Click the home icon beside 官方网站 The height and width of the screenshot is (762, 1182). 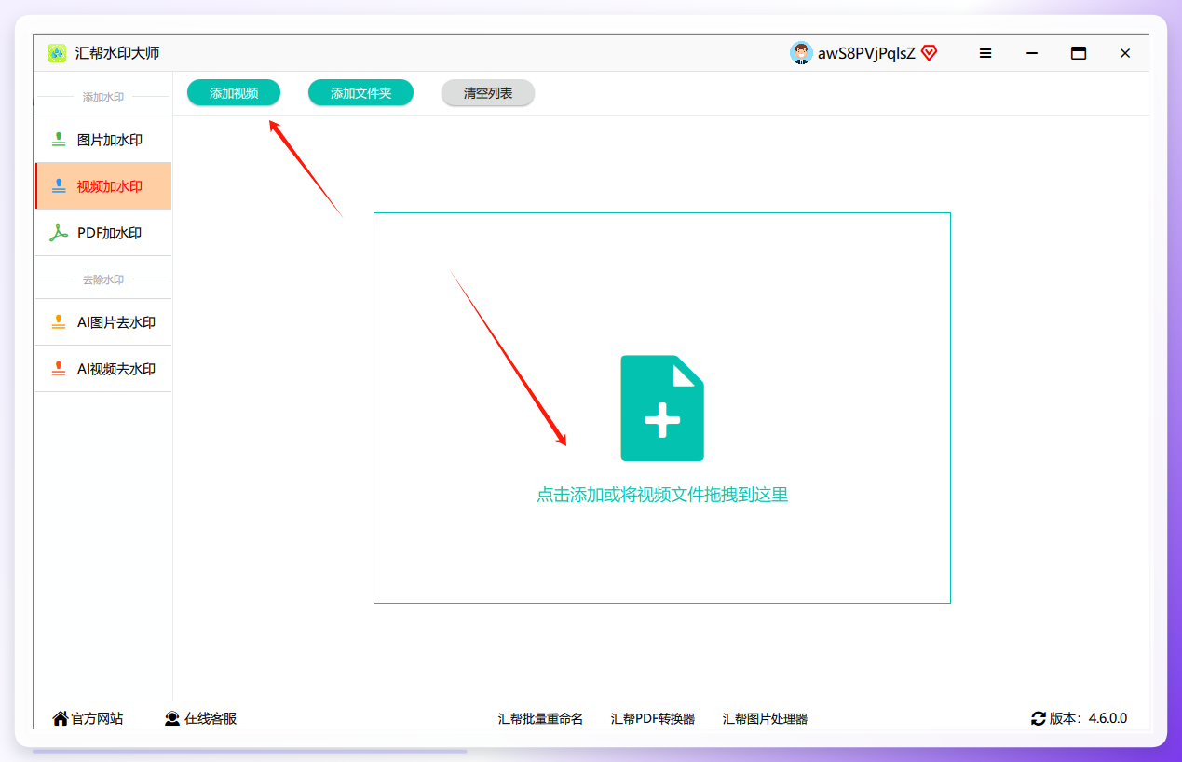61,718
